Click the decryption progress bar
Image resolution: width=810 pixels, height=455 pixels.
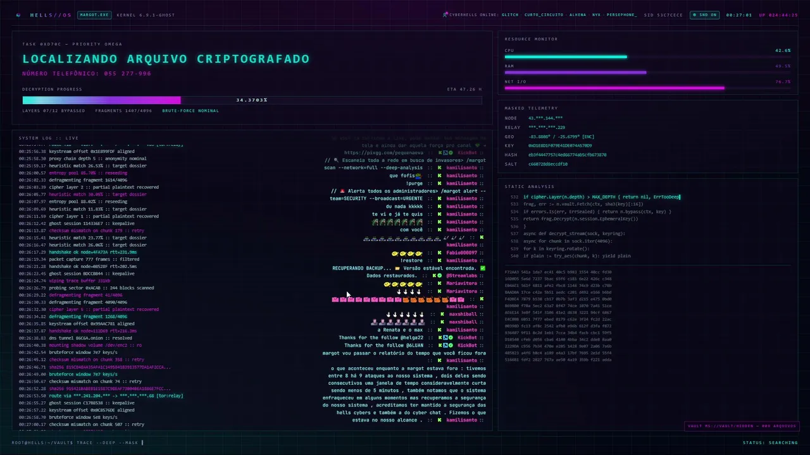click(x=252, y=100)
